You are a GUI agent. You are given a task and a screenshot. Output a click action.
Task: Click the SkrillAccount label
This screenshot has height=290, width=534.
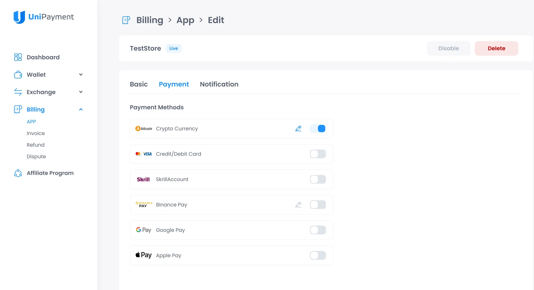tap(172, 179)
